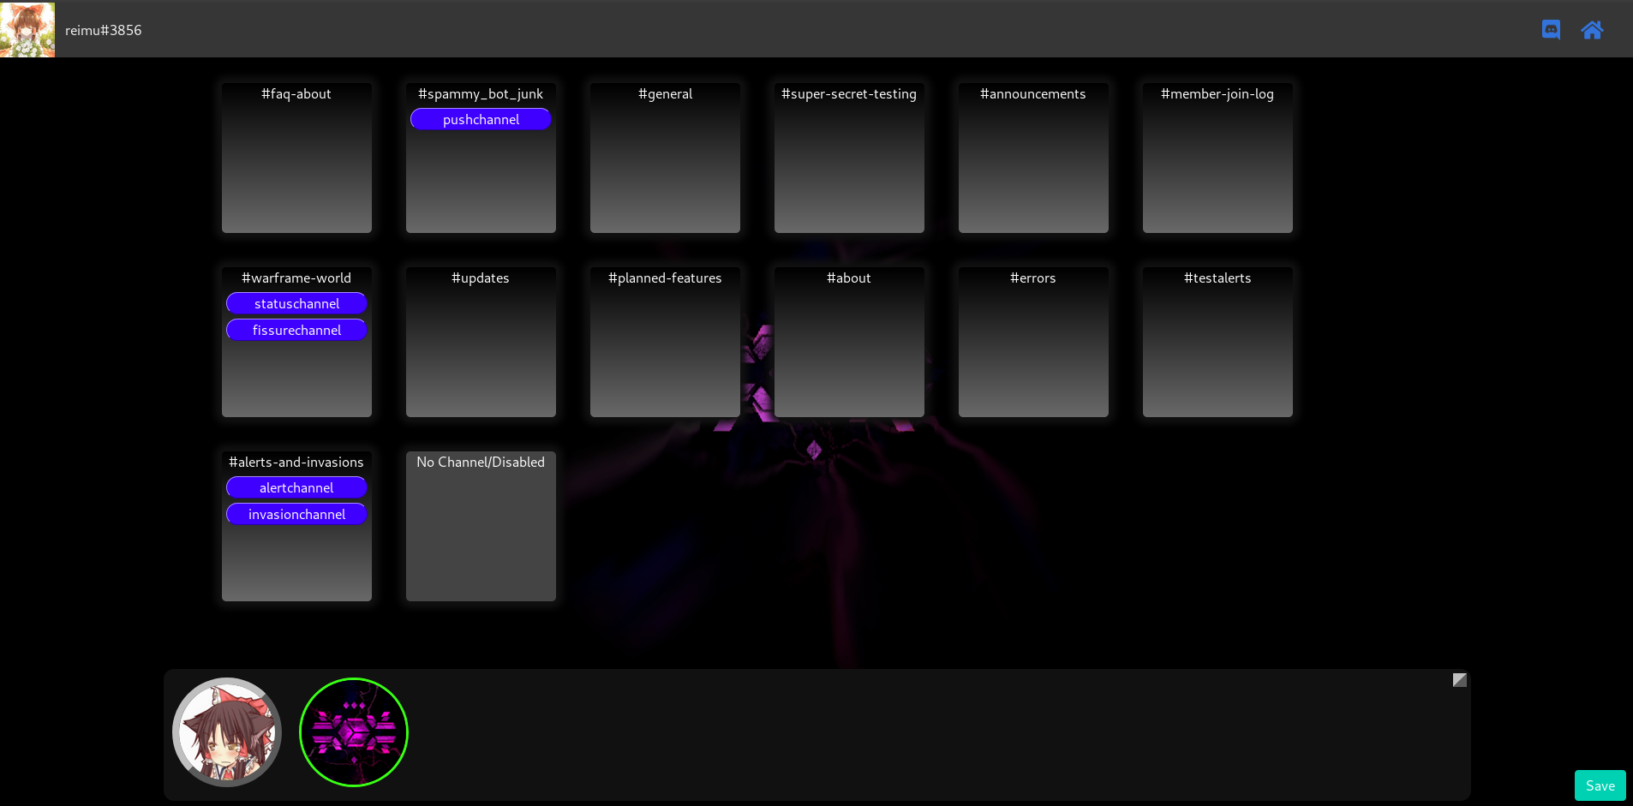The height and width of the screenshot is (806, 1633).
Task: Click the reimu user avatar in the header
Action: pyautogui.click(x=27, y=29)
